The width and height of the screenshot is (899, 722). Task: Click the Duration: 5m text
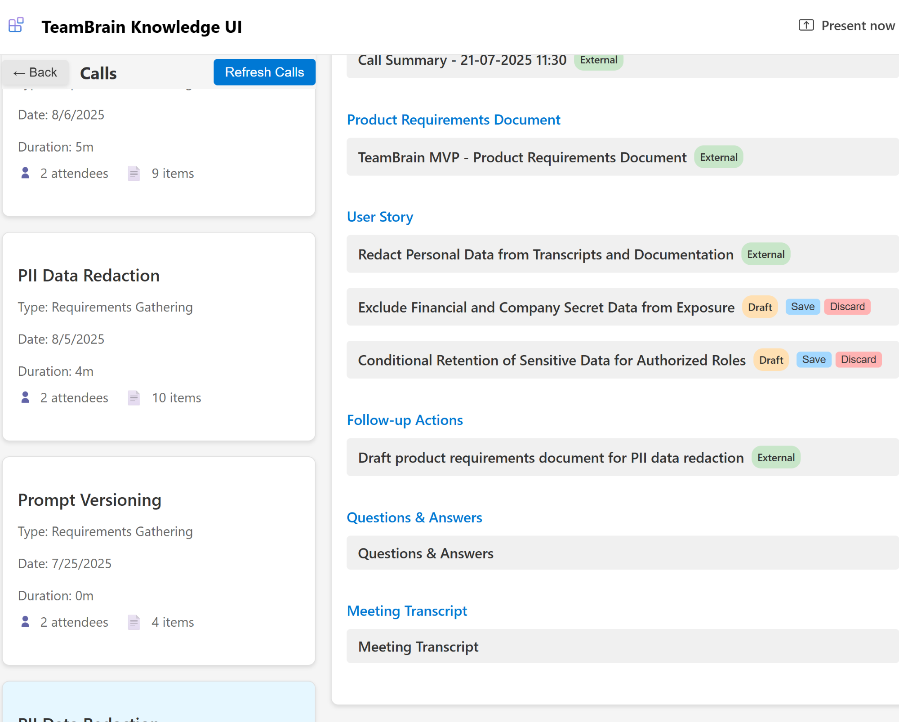[56, 147]
